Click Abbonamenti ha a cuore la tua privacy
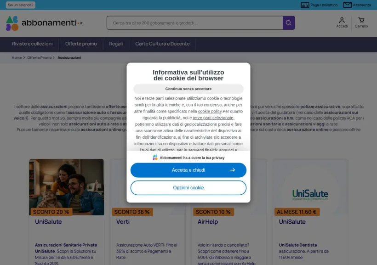The width and height of the screenshot is (377, 265). pyautogui.click(x=192, y=158)
